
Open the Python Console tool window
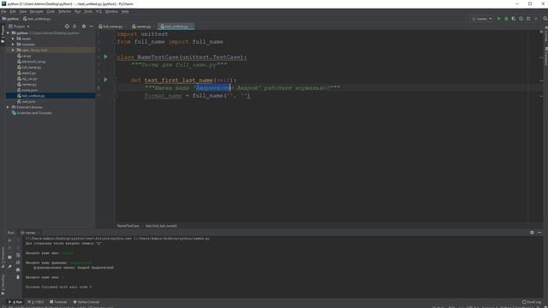tap(86, 302)
